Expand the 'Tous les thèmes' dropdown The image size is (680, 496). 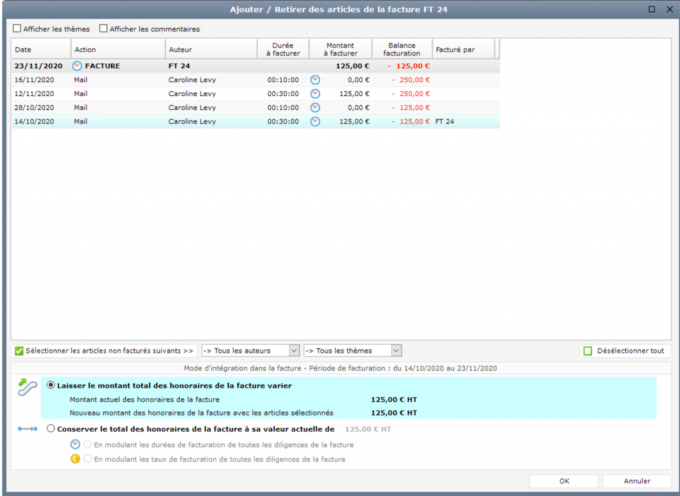pyautogui.click(x=353, y=351)
